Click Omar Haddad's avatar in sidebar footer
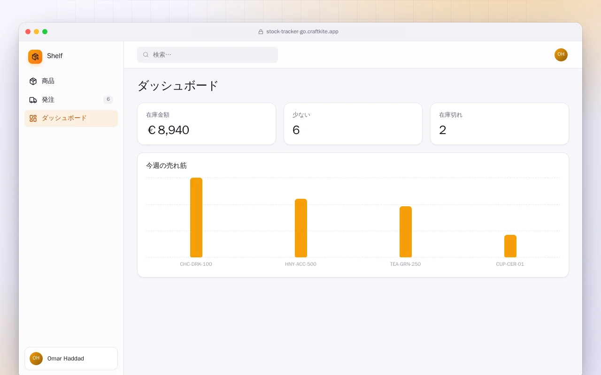The height and width of the screenshot is (375, 601). point(36,359)
